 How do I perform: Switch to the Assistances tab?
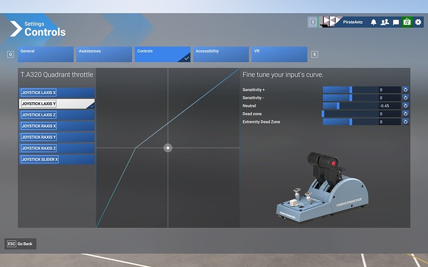pos(104,55)
